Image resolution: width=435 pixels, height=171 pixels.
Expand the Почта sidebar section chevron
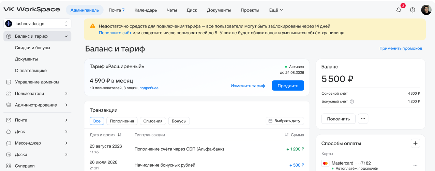point(66,120)
